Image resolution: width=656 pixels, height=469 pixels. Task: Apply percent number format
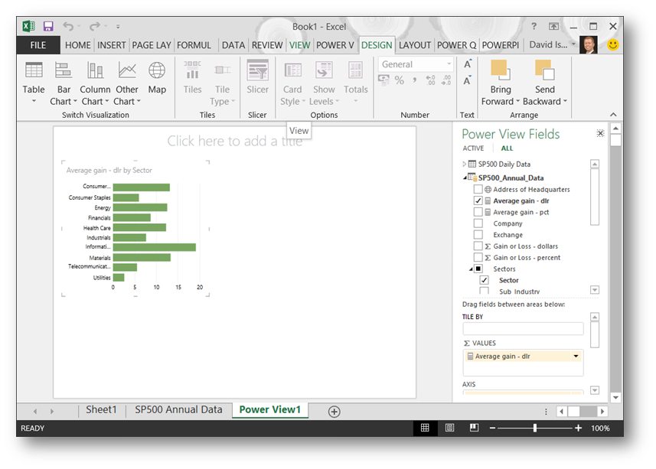[x=399, y=80]
